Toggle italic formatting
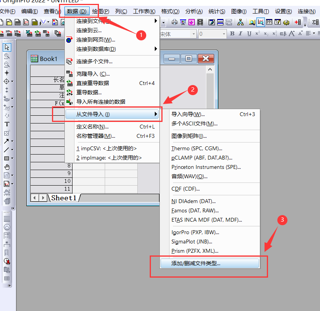The height and width of the screenshot is (311, 320). 240,34
